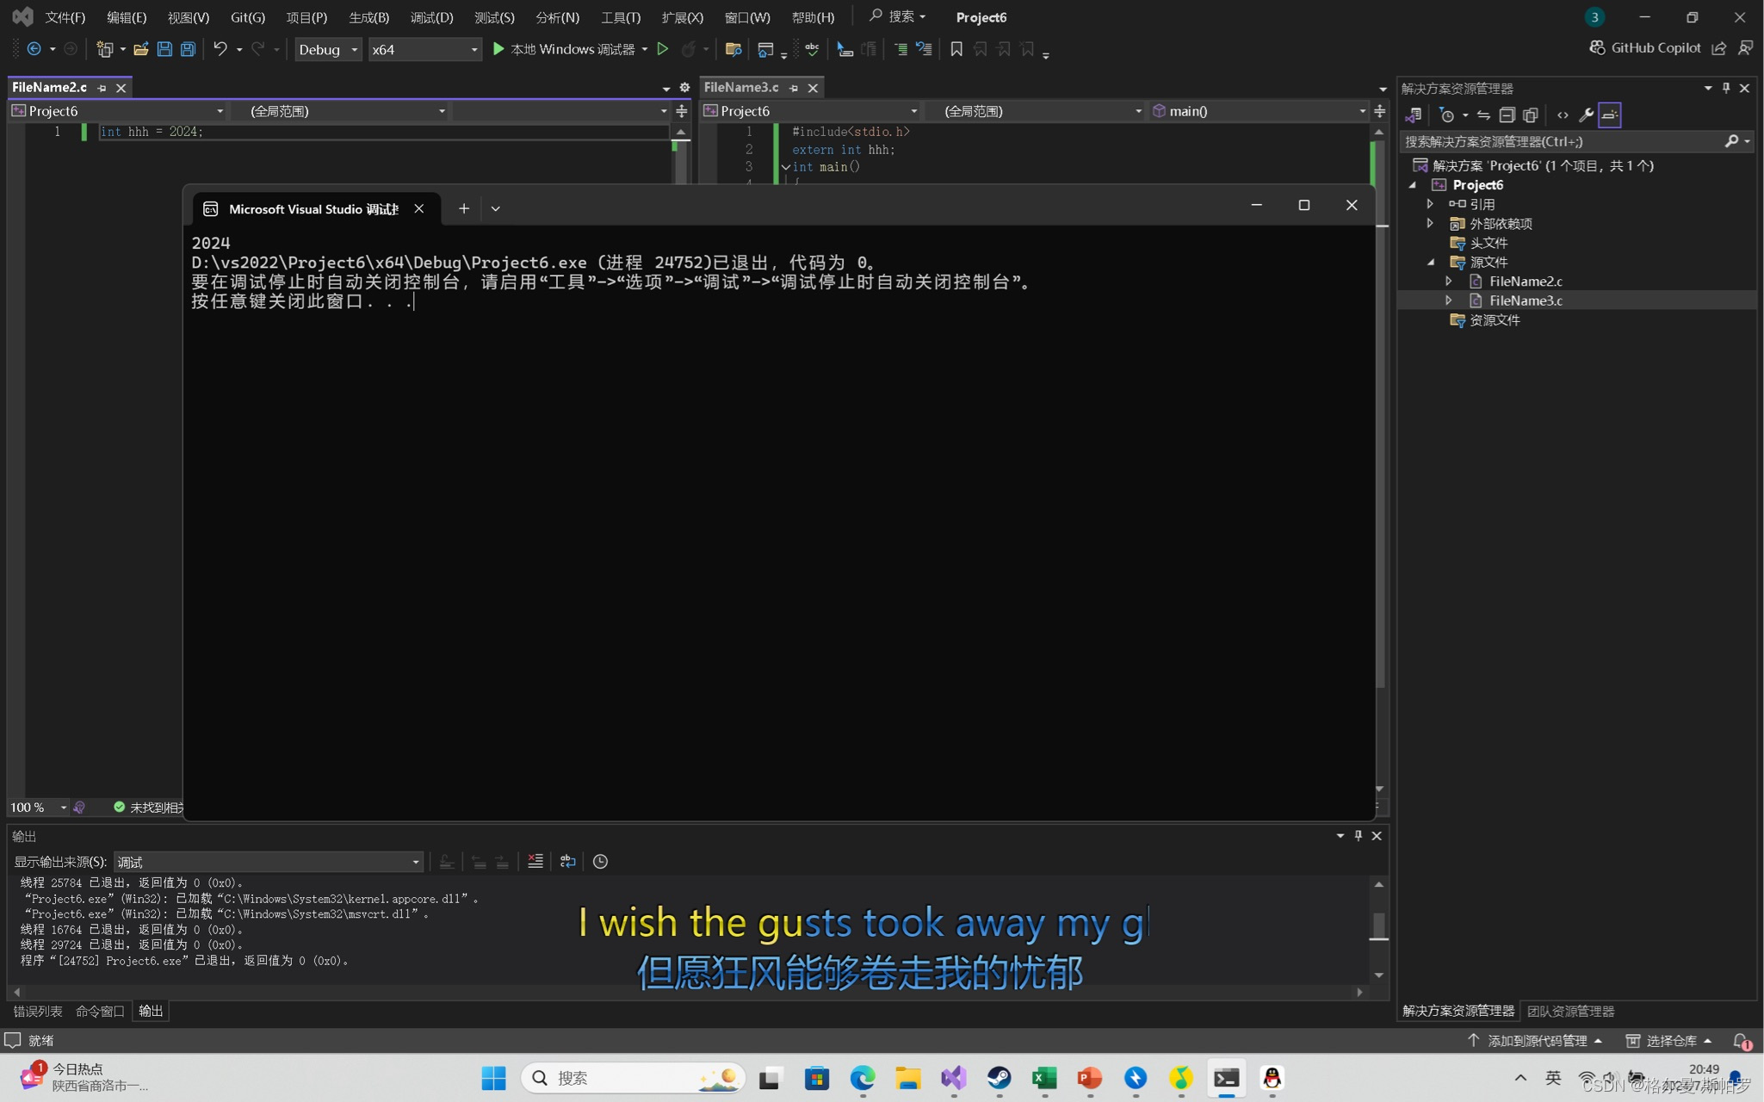Open the 100 % zoom level dropdown
The height and width of the screenshot is (1102, 1764).
click(38, 807)
